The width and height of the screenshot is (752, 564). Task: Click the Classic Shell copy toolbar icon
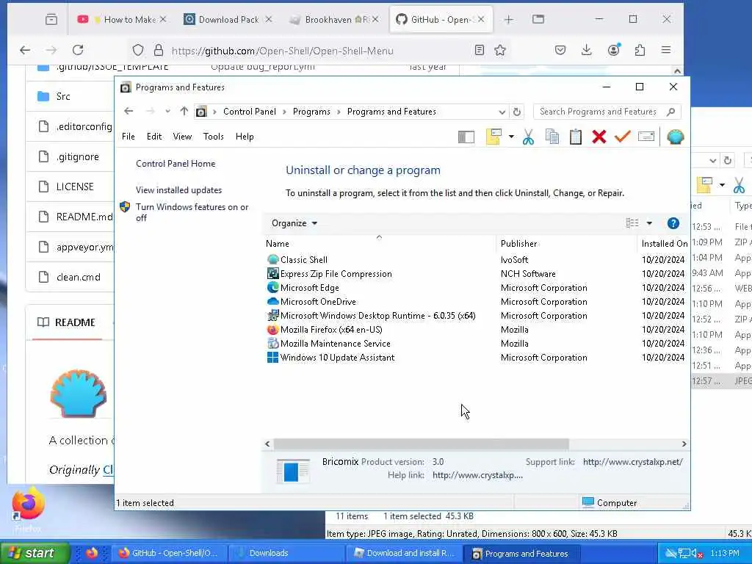click(552, 137)
